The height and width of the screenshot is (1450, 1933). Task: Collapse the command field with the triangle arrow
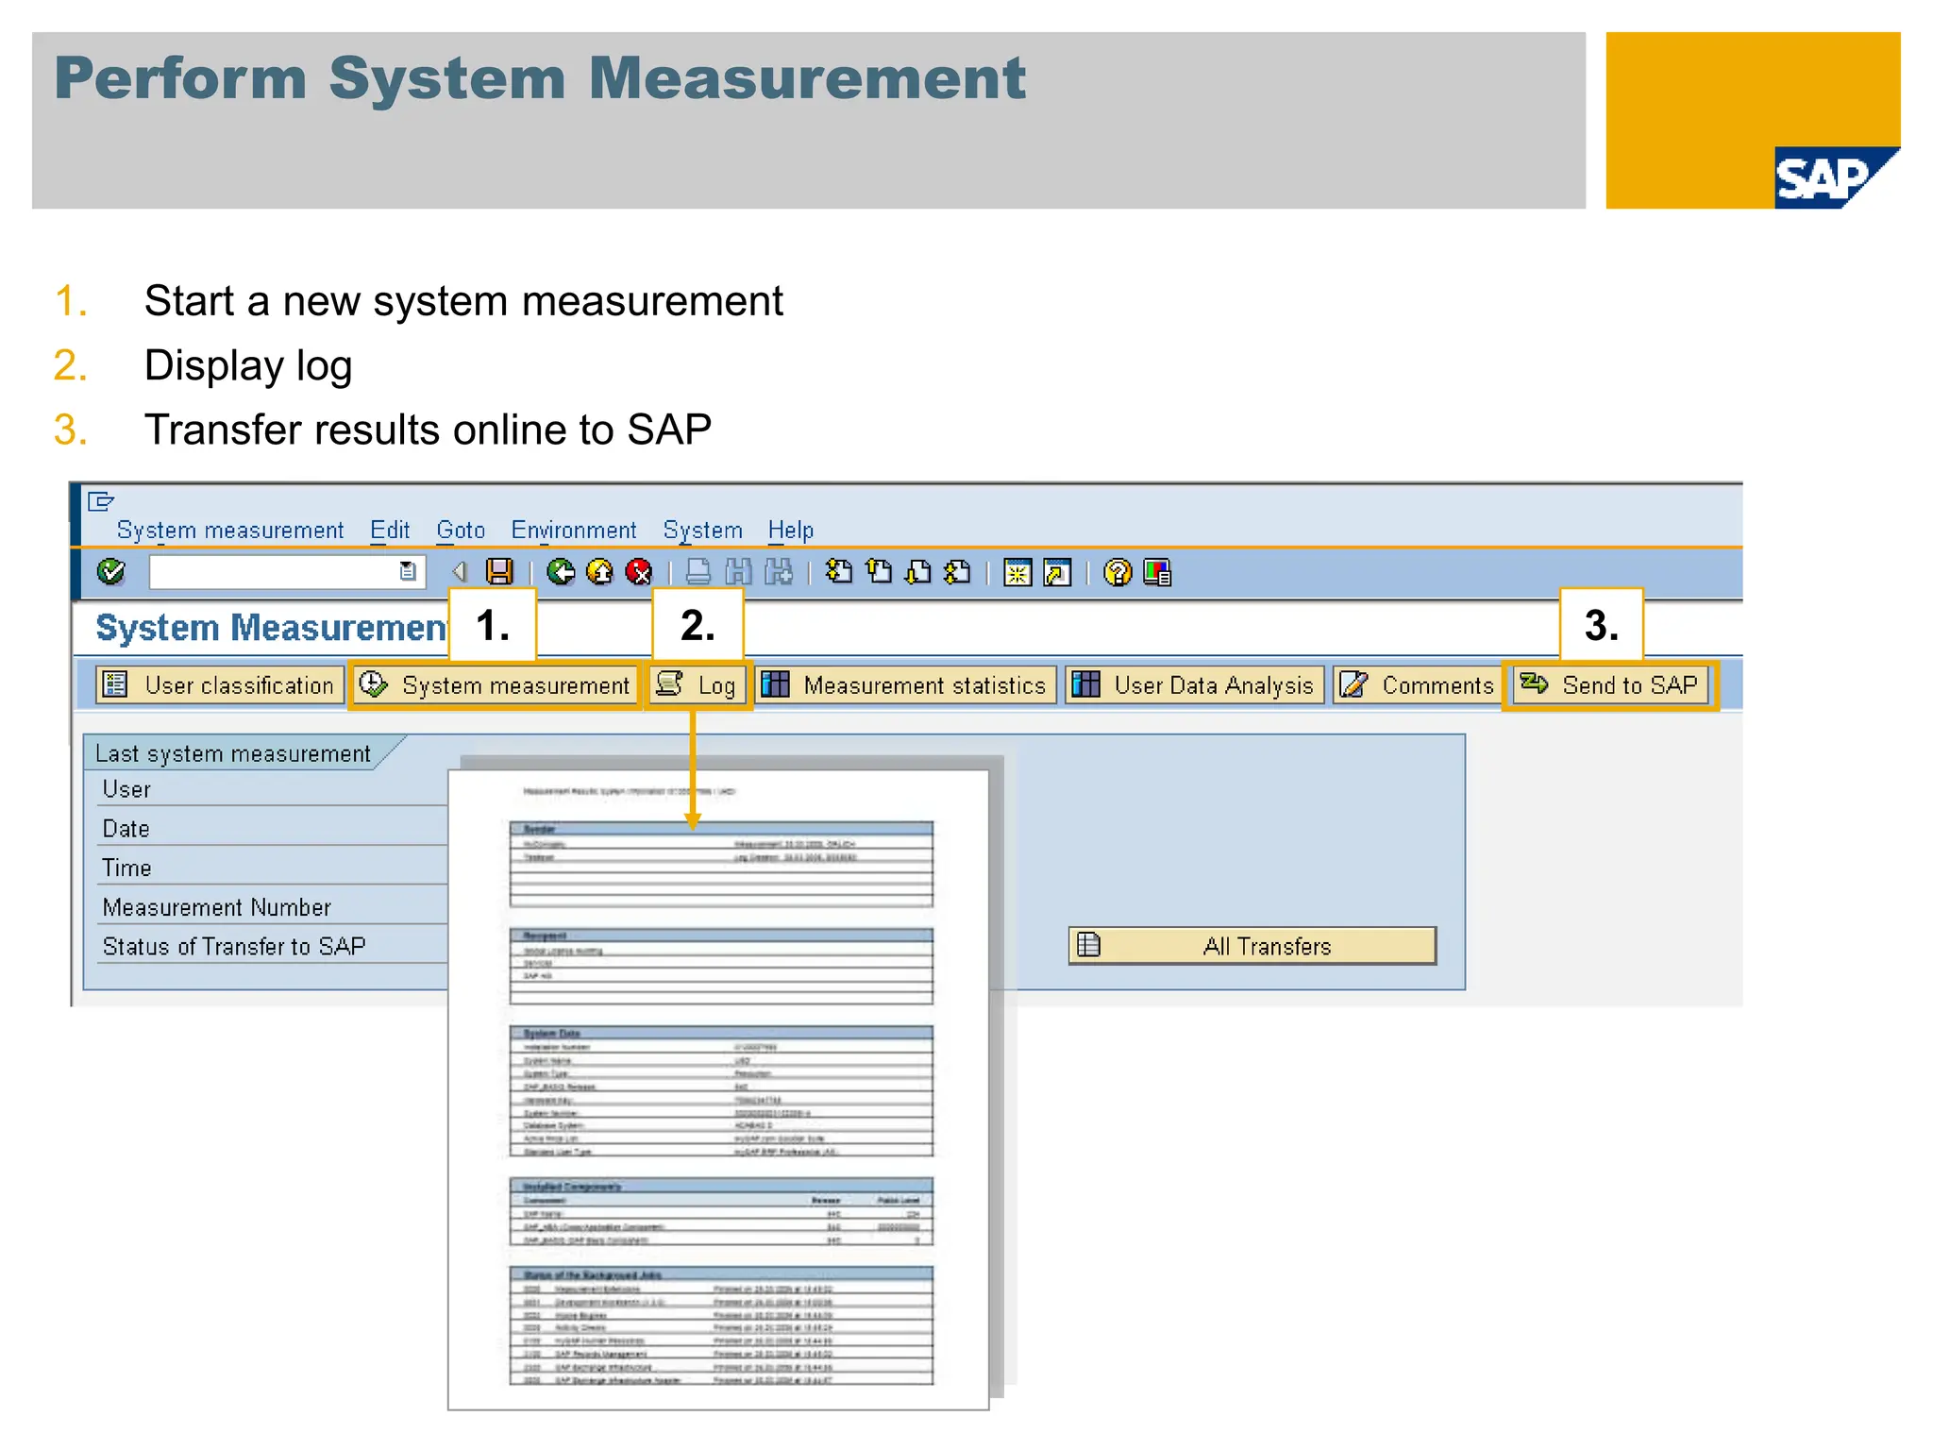460,572
